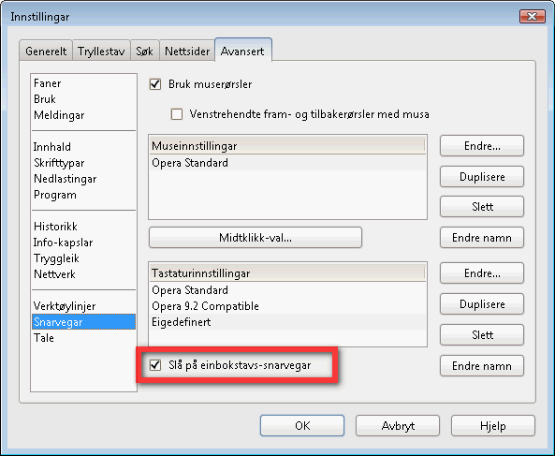Toggle the Bruk muserørsler checkbox
The image size is (555, 456).
[155, 84]
